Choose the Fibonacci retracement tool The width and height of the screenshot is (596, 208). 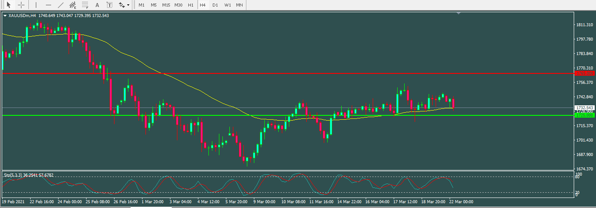coord(85,5)
